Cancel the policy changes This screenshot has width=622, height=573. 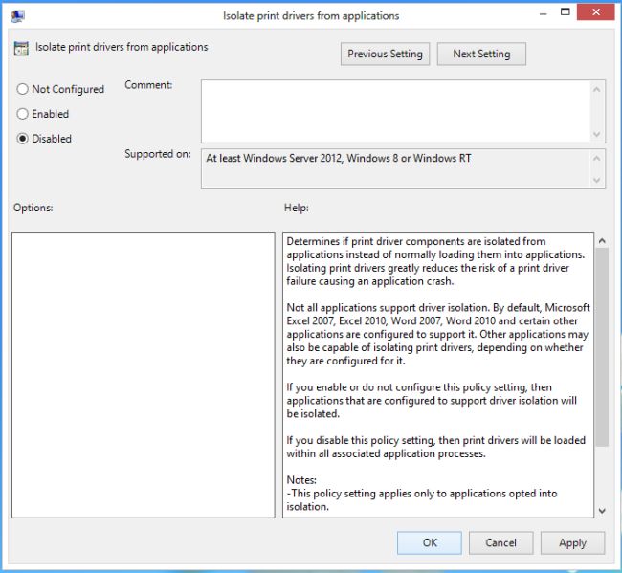(501, 542)
